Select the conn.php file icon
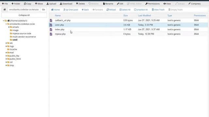The width and height of the screenshot is (209, 117). (x=51, y=25)
